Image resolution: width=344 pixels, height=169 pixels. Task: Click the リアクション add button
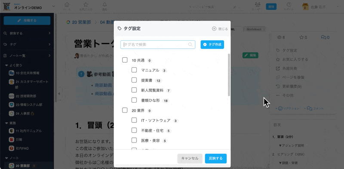[287, 108]
